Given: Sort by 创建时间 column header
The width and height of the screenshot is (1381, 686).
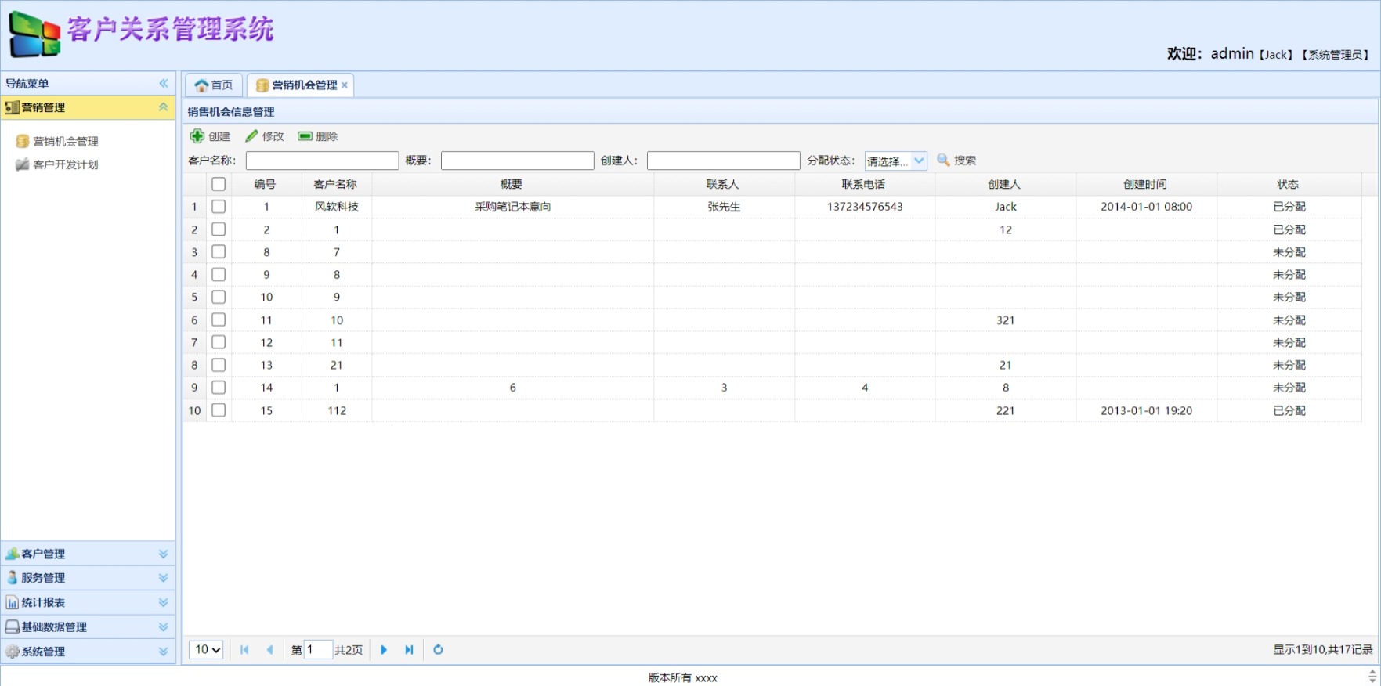Looking at the screenshot, I should [x=1145, y=184].
